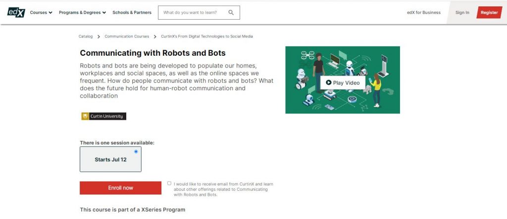Expand the Courses dropdown menu
507x219 pixels.
coord(41,13)
